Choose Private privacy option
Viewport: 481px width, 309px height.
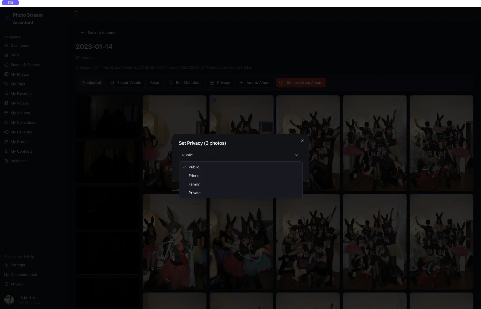(195, 193)
